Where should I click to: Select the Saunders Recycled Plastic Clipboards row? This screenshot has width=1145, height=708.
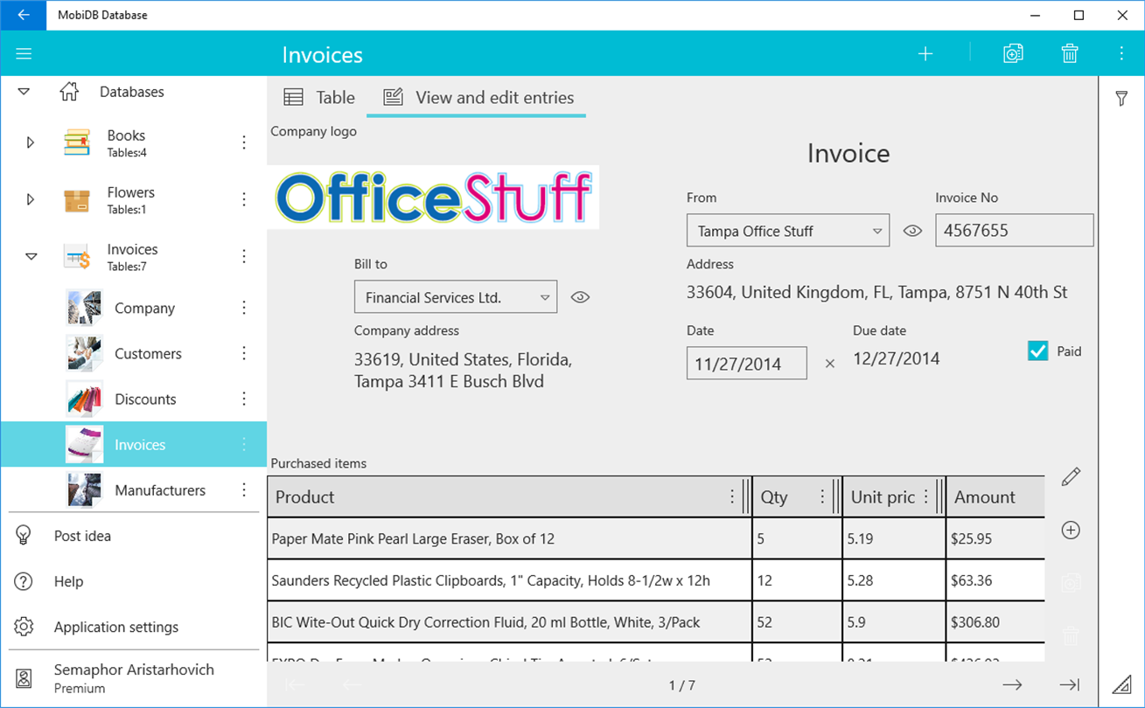pos(656,580)
